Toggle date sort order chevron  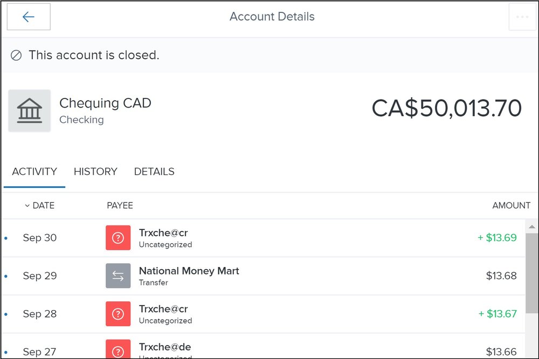click(x=27, y=206)
